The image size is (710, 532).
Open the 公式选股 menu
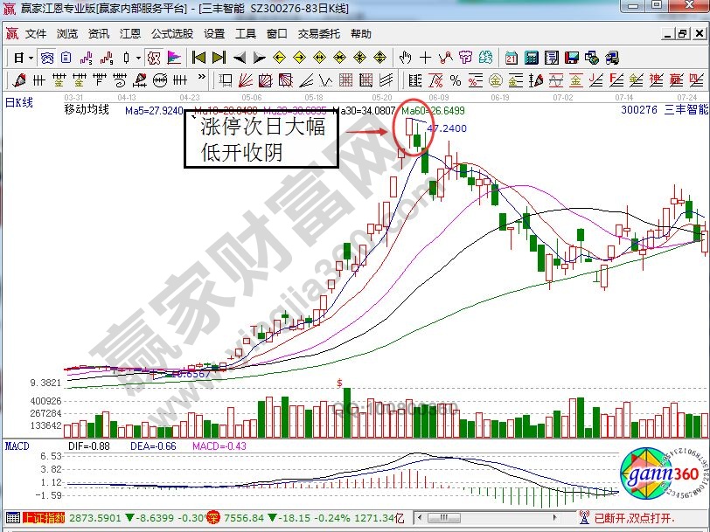(x=171, y=34)
